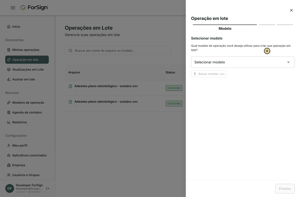Click the ForSign logo

tap(34, 7)
